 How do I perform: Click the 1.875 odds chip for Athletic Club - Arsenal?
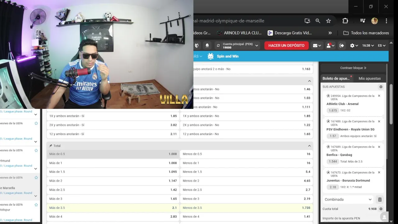click(x=332, y=110)
